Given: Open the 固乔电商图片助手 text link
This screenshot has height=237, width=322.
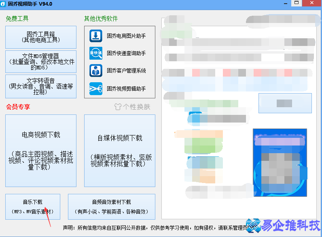Looking at the screenshot, I should [x=126, y=36].
